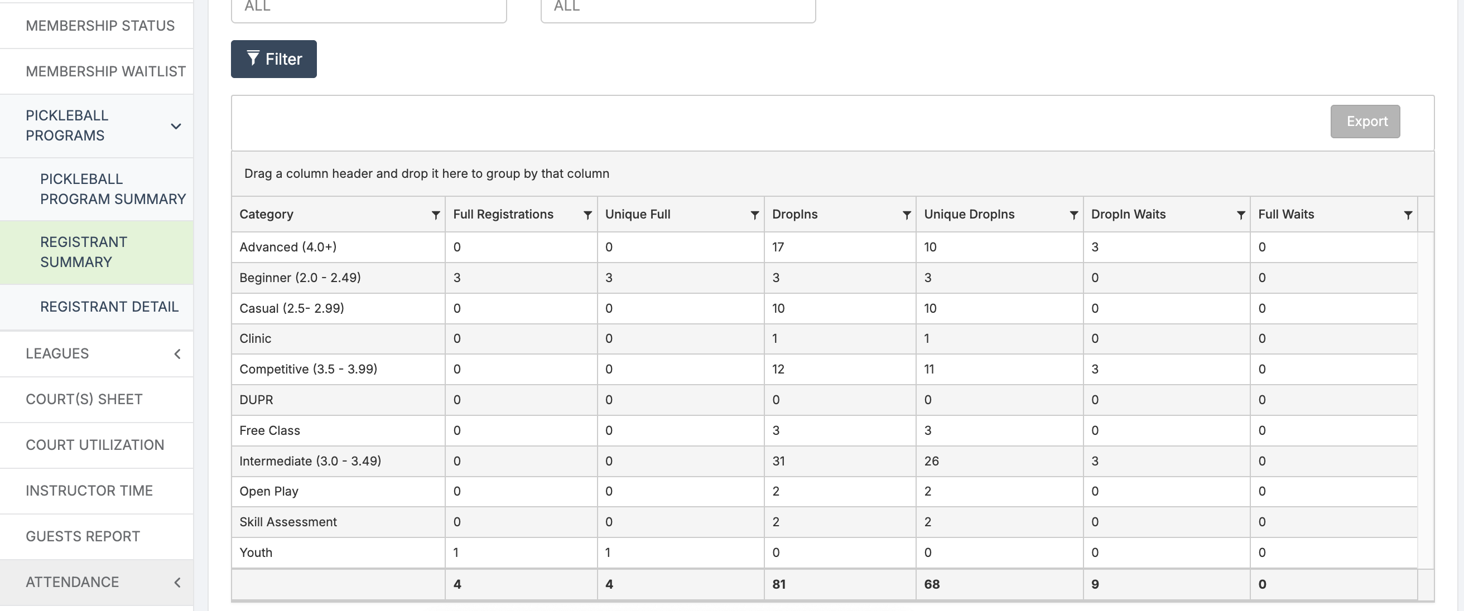Open filter icon on Unique DropIns column
Screen dimensions: 1464x611
click(x=1073, y=215)
